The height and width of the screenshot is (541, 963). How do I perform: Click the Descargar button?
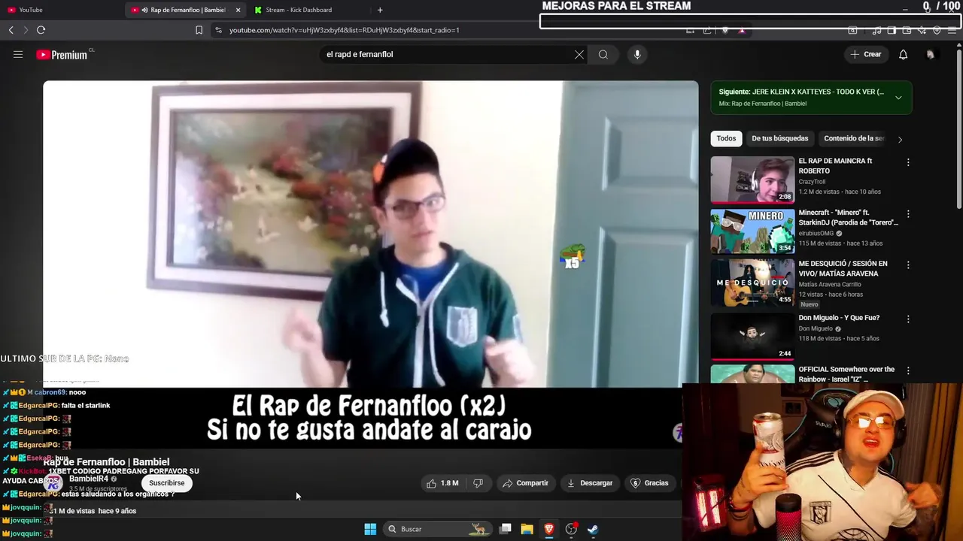[x=590, y=483]
